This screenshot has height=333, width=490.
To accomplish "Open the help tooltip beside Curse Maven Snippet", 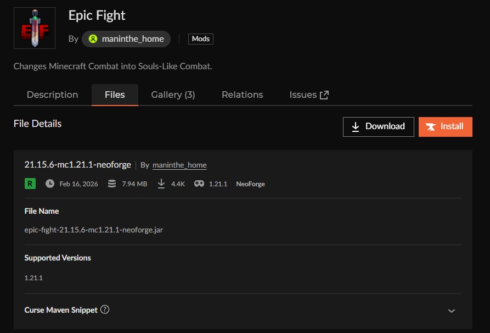I will 104,309.
